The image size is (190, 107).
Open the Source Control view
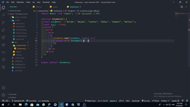click(x=3, y=23)
